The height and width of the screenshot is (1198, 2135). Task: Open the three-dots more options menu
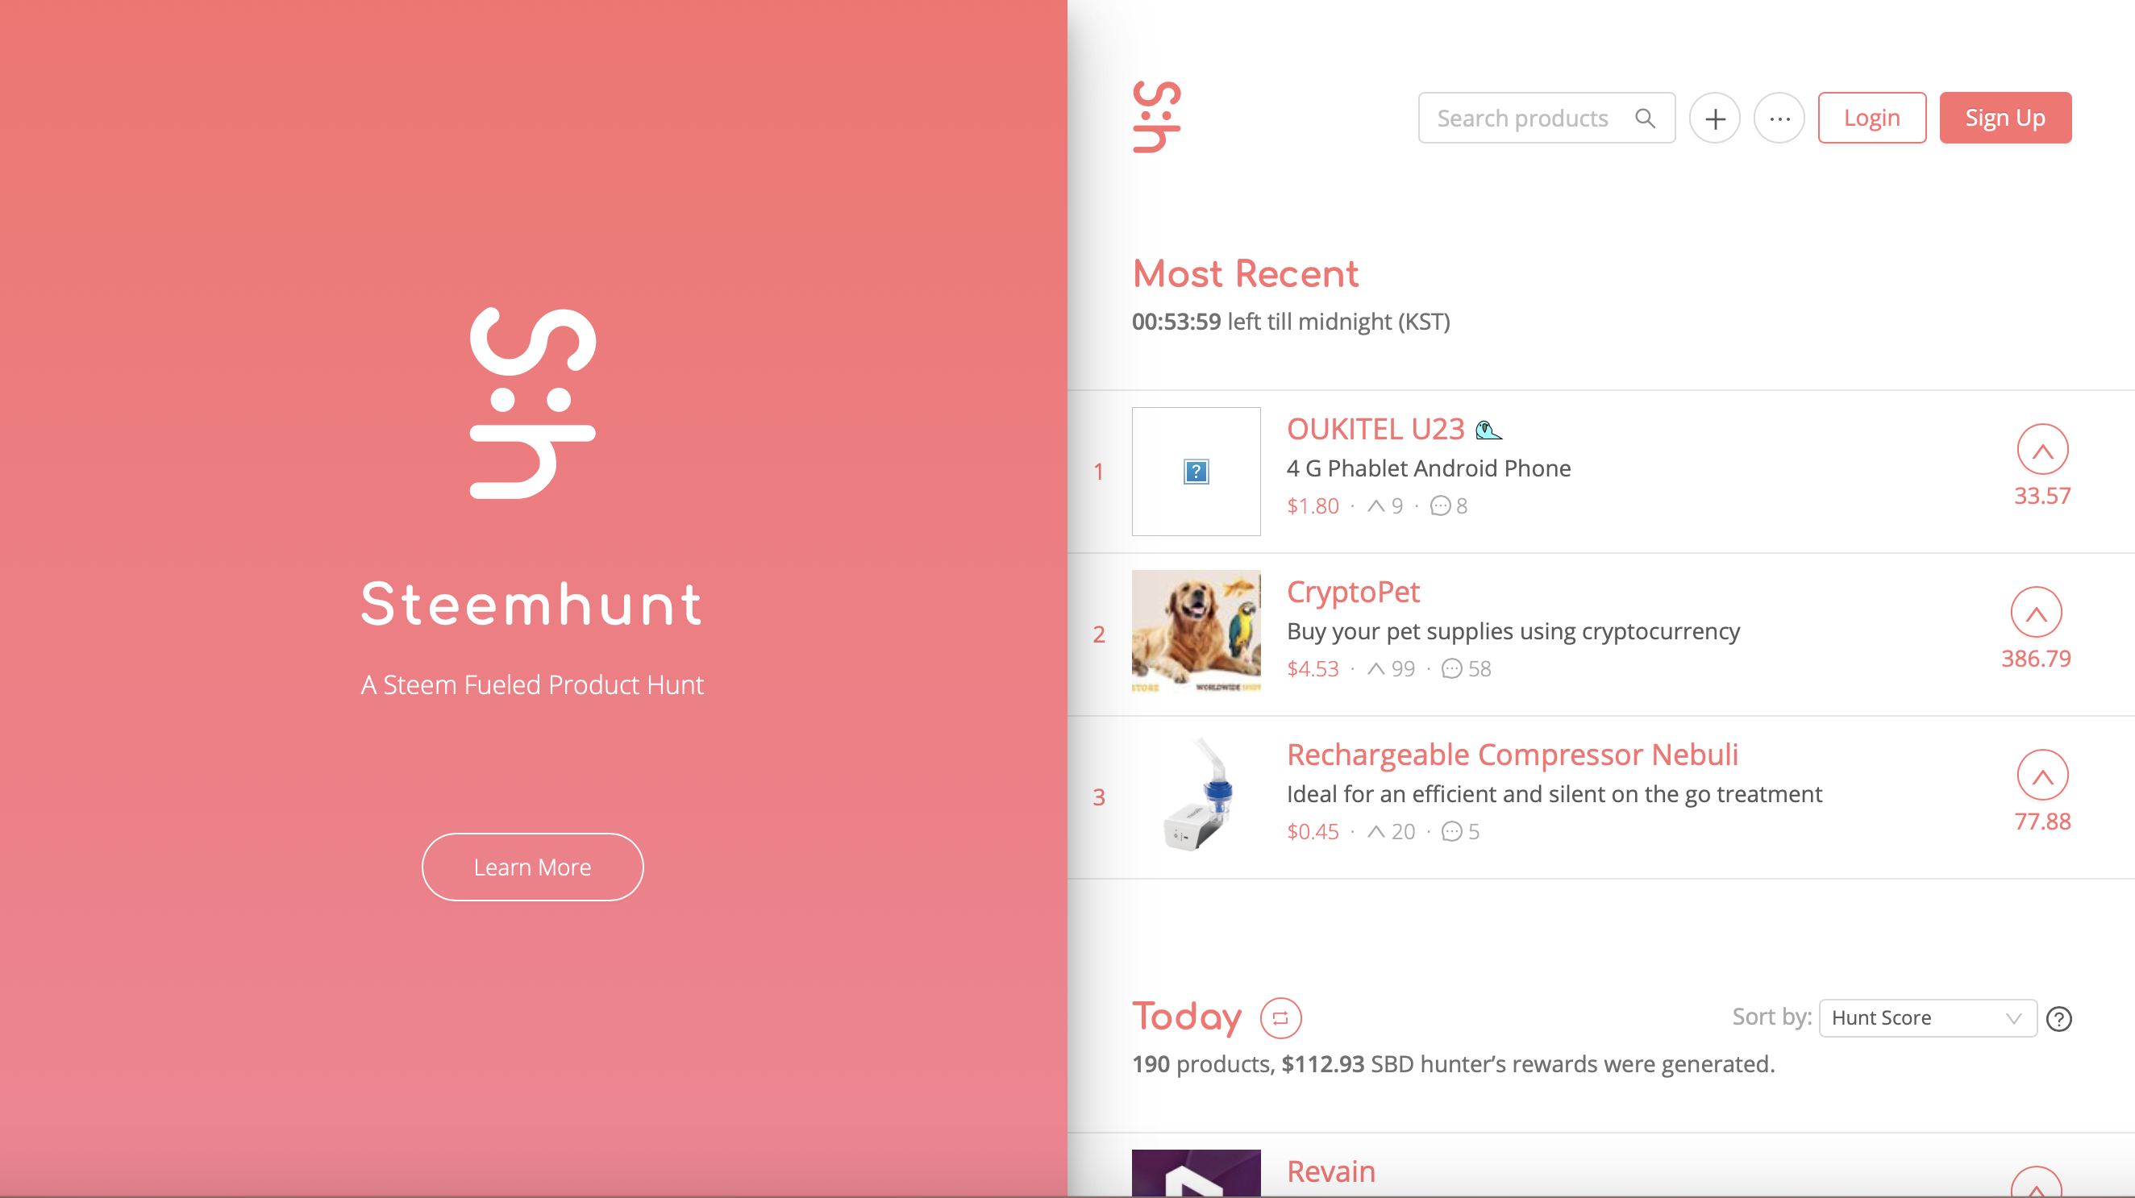(x=1779, y=119)
